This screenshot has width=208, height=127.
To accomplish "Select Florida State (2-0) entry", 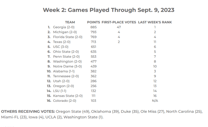I will (68, 37).
